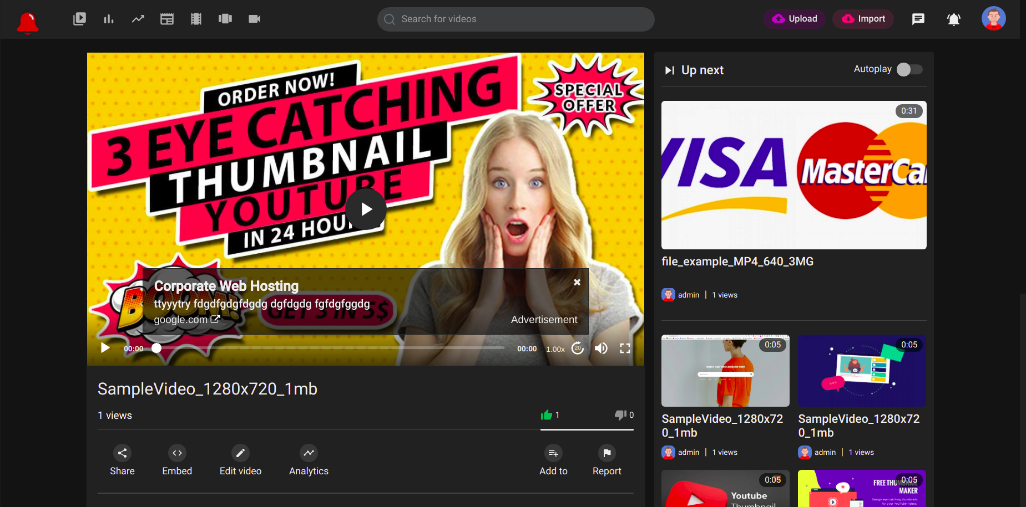The image size is (1026, 507).
Task: Close the Corporate Web Hosting advertisement
Action: [x=577, y=282]
